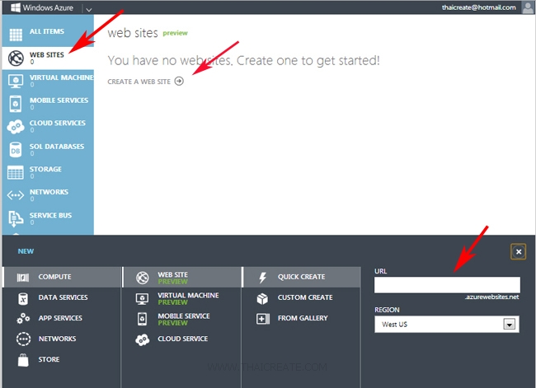The width and height of the screenshot is (536, 388).
Task: Select STORAGE label in sidebar
Action: [45, 169]
